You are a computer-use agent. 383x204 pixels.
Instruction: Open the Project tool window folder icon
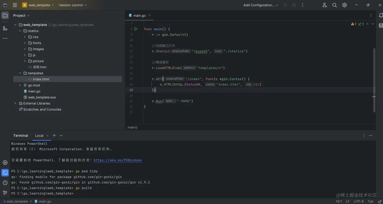[5, 15]
